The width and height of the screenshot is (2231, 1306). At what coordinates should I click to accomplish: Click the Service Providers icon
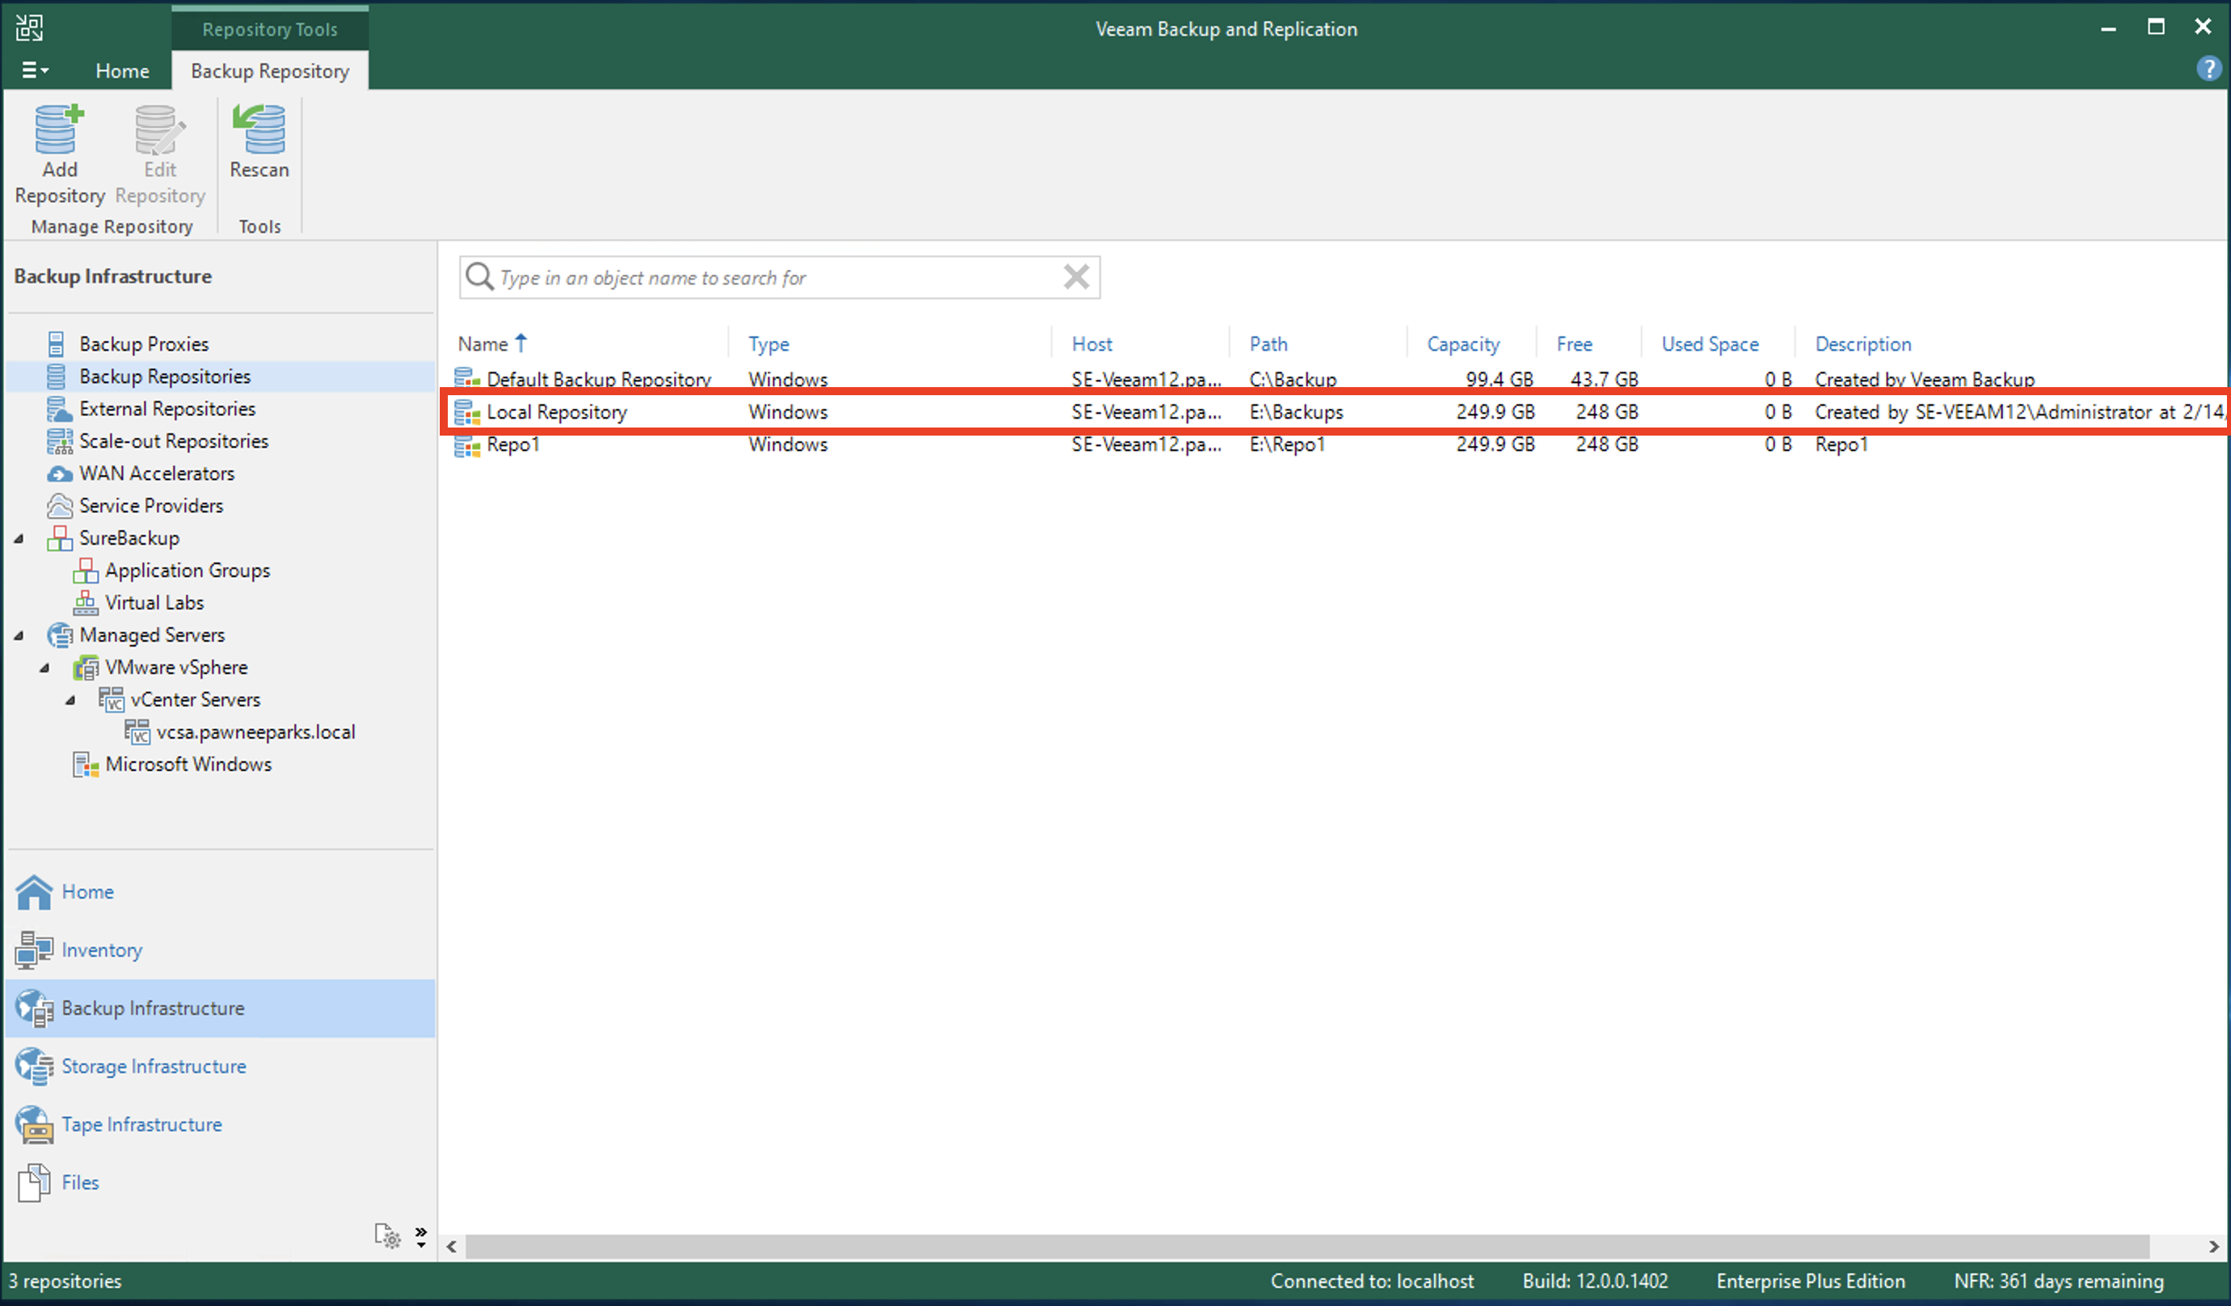coord(59,506)
